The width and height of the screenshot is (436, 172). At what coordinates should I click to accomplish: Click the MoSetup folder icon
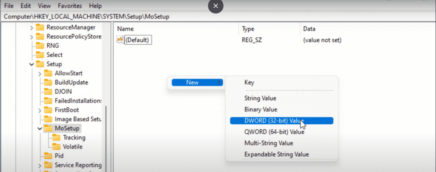point(48,128)
